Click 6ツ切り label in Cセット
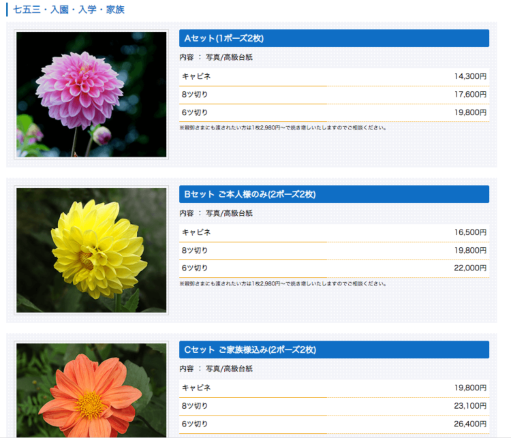Screen dimensions: 511x438 click(195, 424)
